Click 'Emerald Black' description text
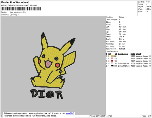Image resolution: width=152 pixels, height=118 pixels. coord(124,66)
